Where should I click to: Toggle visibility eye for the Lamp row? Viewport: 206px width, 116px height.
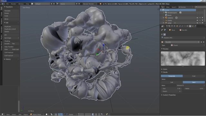197,23
